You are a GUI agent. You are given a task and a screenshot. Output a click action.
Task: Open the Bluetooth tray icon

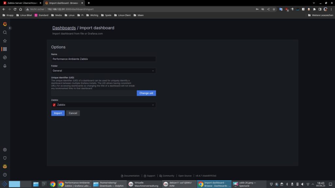coord(287,184)
